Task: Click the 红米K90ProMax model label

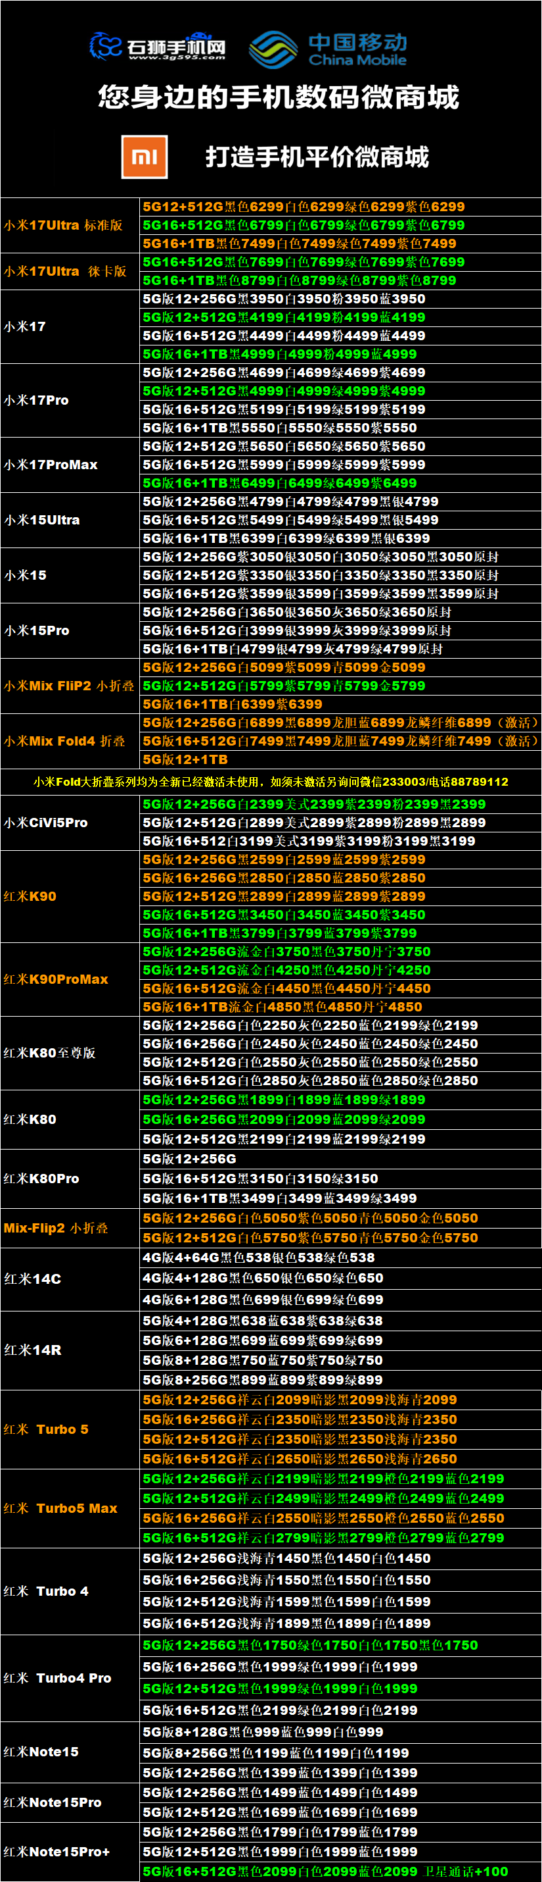Action: 55,979
